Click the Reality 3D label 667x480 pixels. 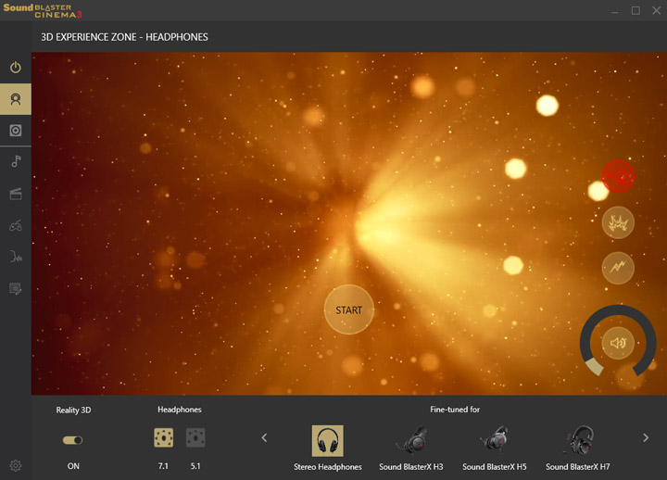click(x=73, y=410)
